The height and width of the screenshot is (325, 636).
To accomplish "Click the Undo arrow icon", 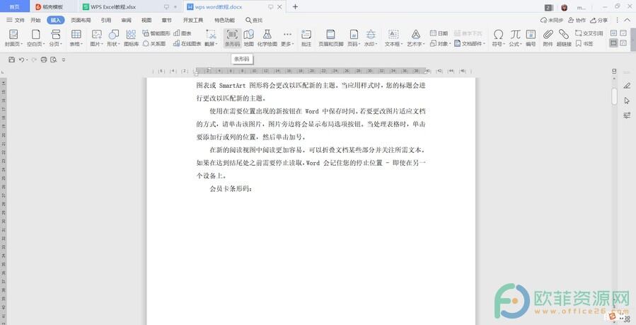I will pos(22,59).
